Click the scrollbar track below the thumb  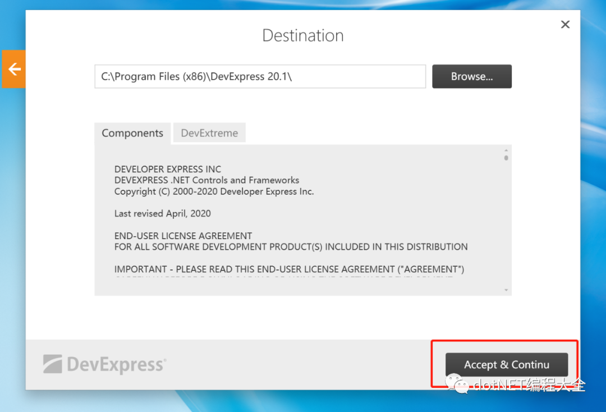[x=506, y=225]
